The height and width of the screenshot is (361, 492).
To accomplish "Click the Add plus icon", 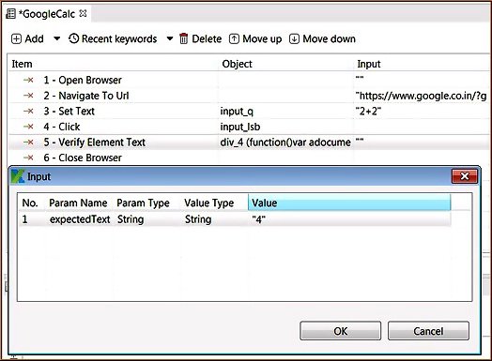I will pos(16,39).
